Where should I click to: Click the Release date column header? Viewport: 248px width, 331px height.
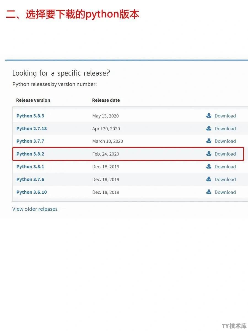pyautogui.click(x=106, y=100)
